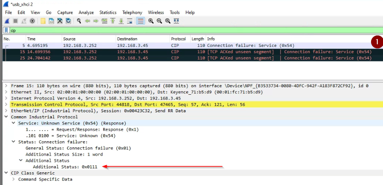Click the Zoom out text icon
The height and width of the screenshot is (185, 383).
159,21
